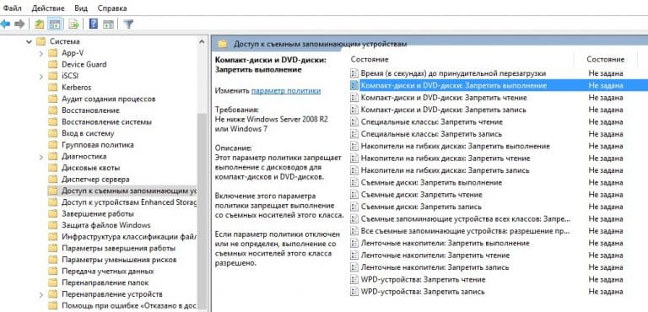Click the Forward arrow toolbar icon
This screenshot has width=648, height=312.
(19, 24)
